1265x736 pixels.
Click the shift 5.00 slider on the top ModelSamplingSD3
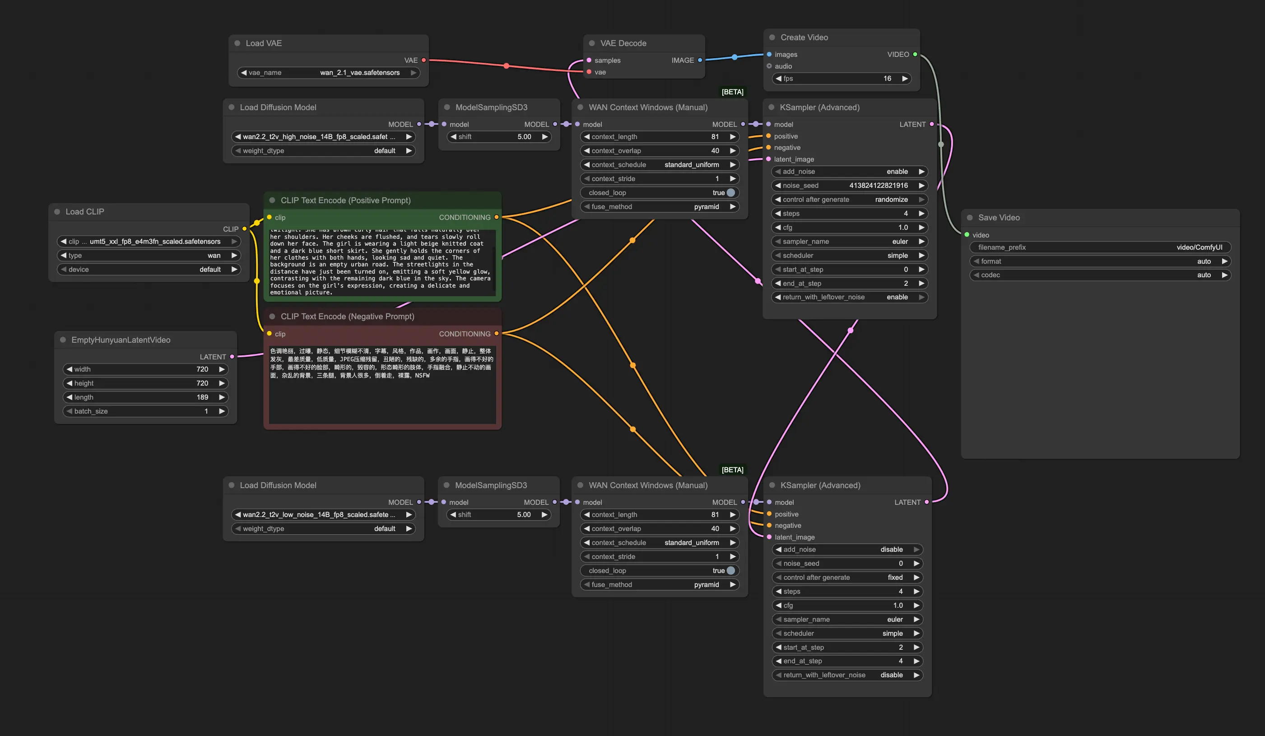499,137
